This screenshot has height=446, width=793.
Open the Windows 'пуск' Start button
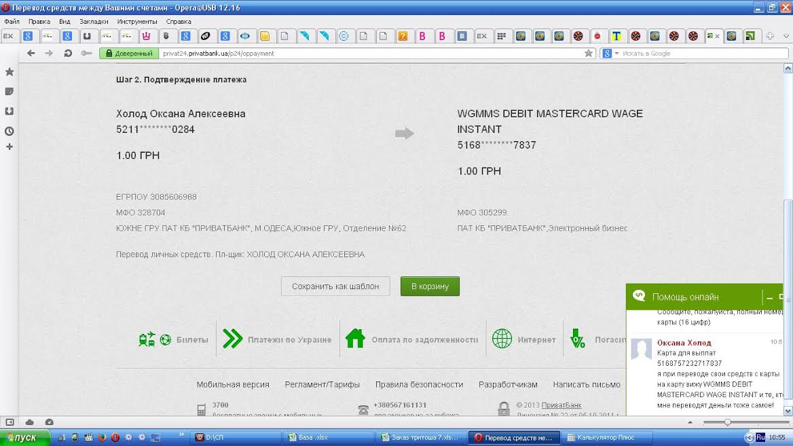point(24,437)
